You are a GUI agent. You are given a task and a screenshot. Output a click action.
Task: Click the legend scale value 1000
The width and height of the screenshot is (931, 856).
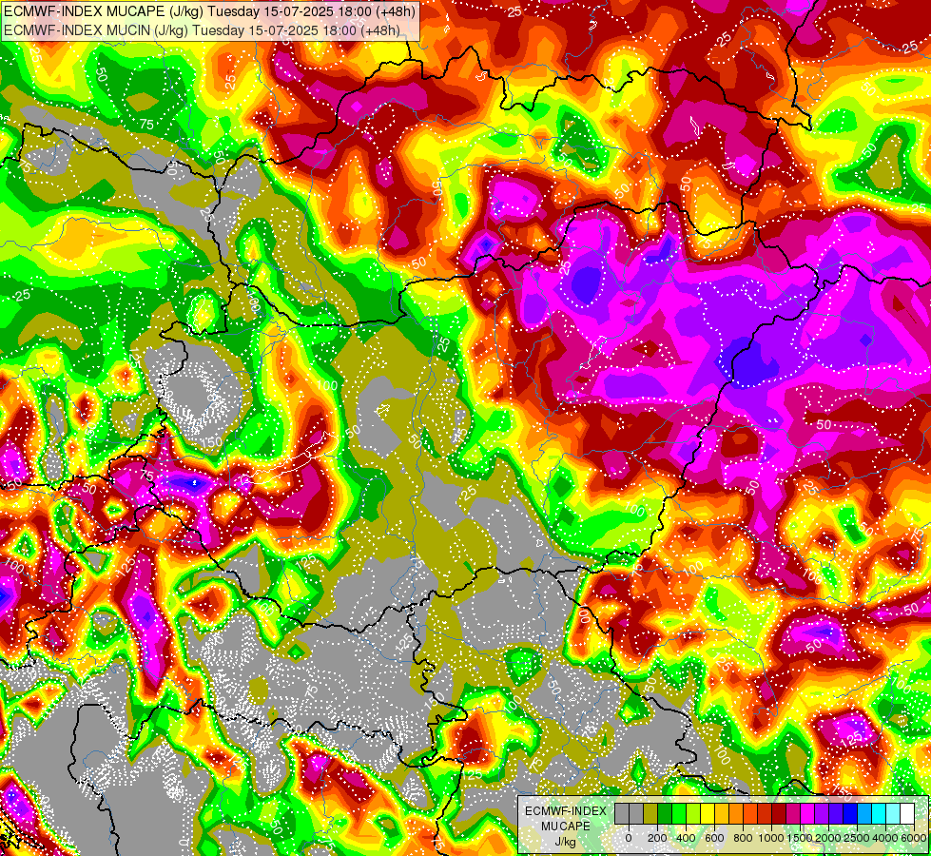coord(772,838)
